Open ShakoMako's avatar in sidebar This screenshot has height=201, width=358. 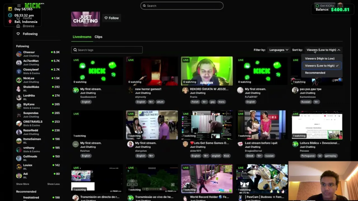coord(19,88)
